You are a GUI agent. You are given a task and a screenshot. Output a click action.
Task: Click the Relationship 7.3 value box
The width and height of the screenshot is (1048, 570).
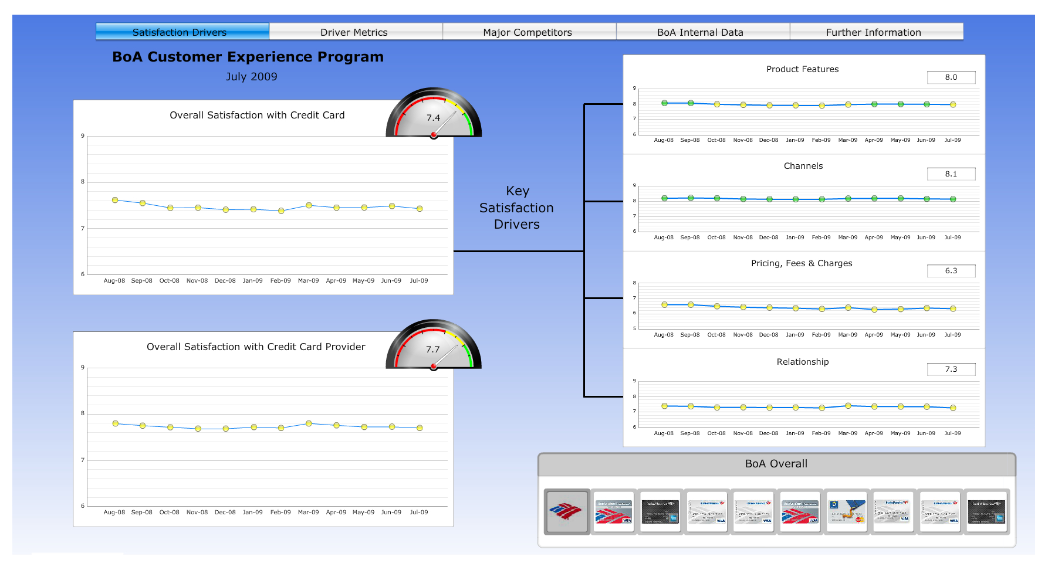coord(951,369)
